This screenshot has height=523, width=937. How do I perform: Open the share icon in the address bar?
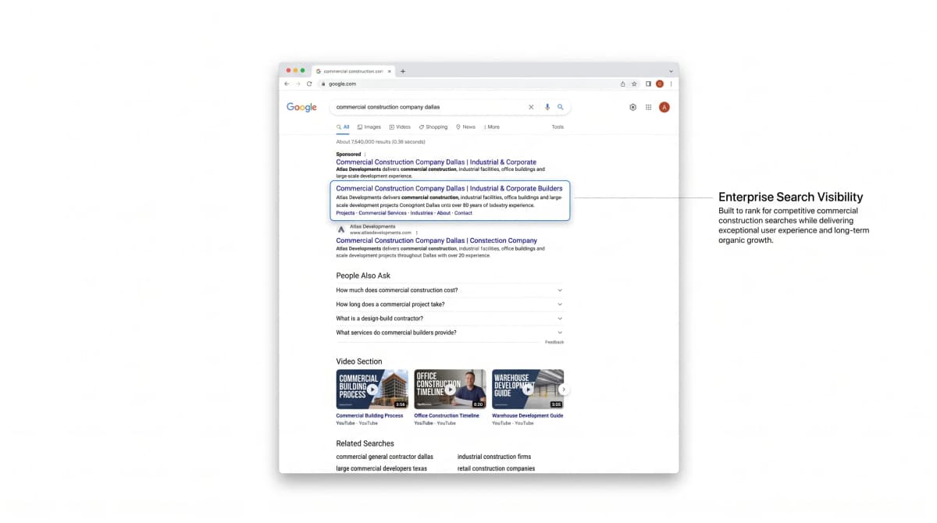[x=623, y=84]
